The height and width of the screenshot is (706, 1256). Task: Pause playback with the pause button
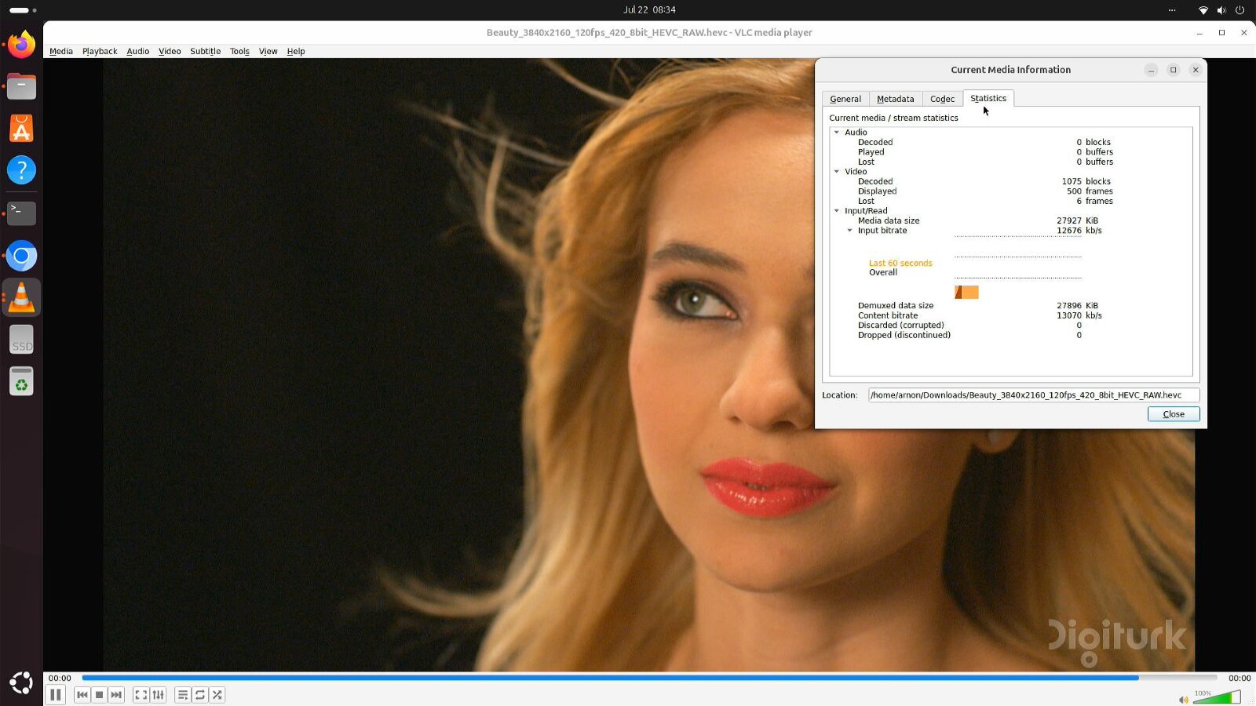pos(55,695)
